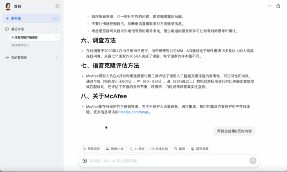Viewport: 287px width, 172px height.
Task: Choose the 翻译 skill
Action: click(180, 149)
